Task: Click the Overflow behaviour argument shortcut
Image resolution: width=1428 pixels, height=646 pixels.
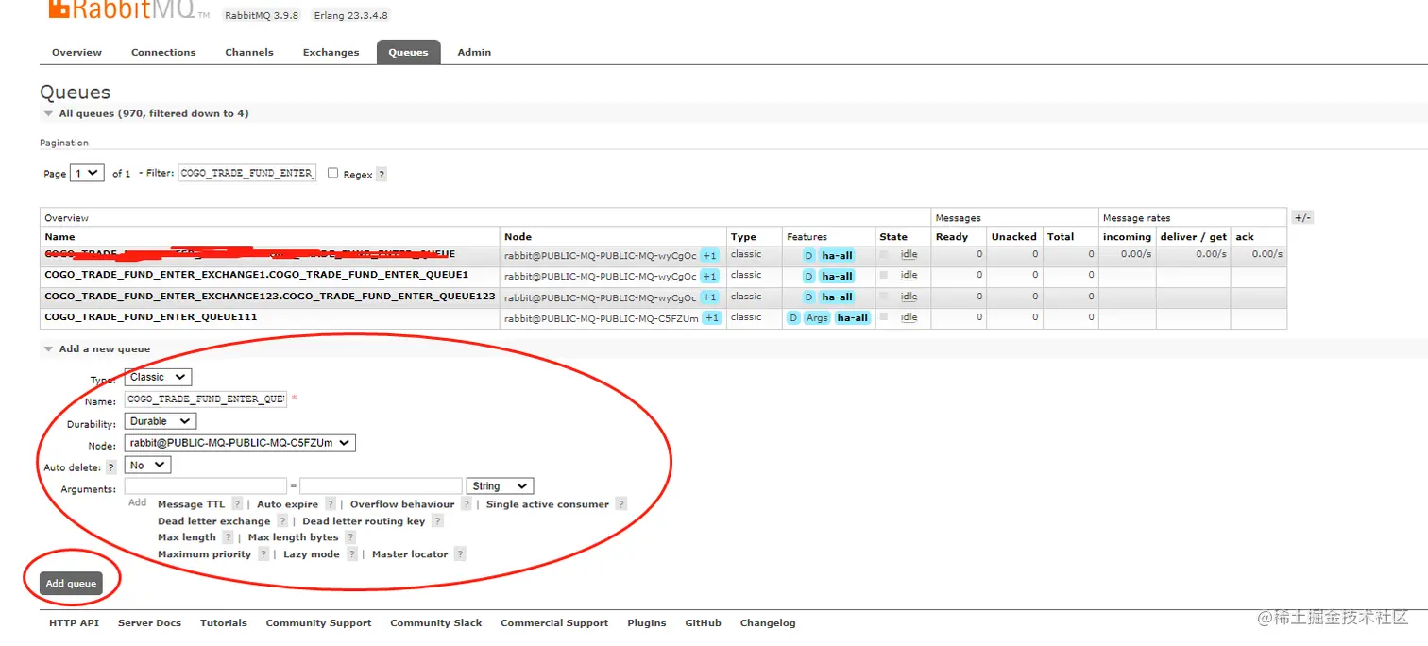Action: [x=402, y=504]
